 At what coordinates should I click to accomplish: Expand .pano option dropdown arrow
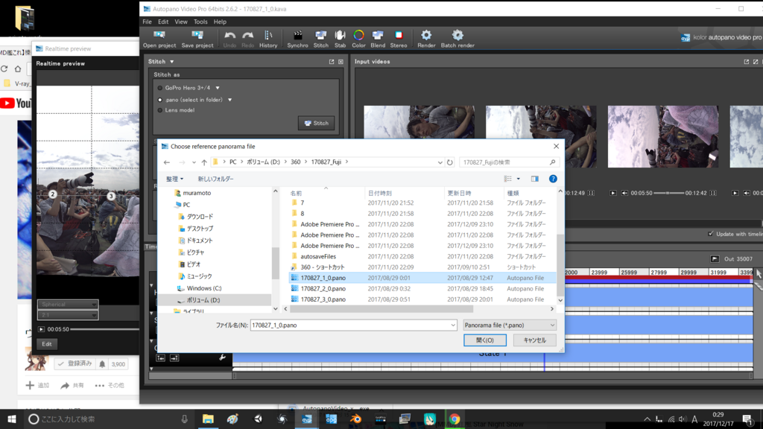(229, 100)
